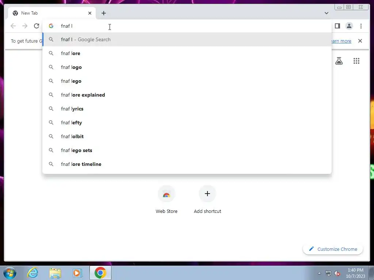Open the Search Labs flask icon
Image resolution: width=374 pixels, height=280 pixels.
coord(339,61)
